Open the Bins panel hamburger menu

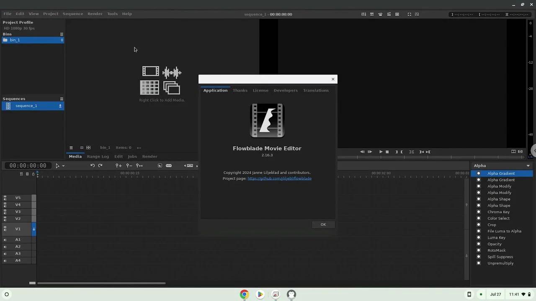point(62,34)
